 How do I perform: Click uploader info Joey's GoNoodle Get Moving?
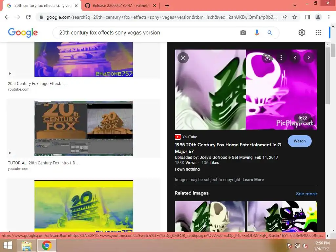point(226,157)
